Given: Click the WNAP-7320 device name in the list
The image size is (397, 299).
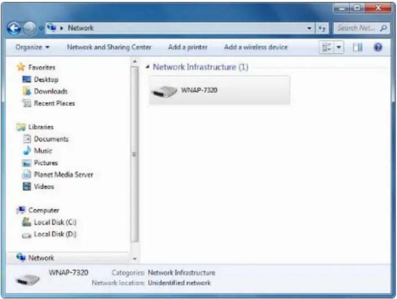Looking at the screenshot, I should (199, 90).
